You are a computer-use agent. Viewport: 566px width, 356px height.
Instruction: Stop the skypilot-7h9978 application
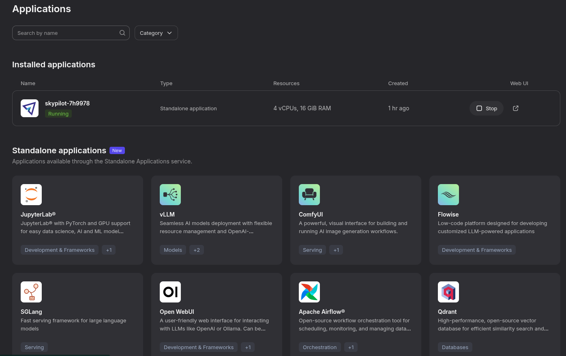tap(487, 108)
